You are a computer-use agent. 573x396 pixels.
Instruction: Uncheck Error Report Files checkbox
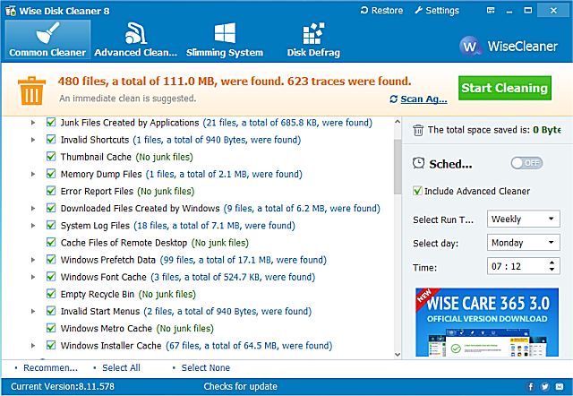(x=51, y=191)
